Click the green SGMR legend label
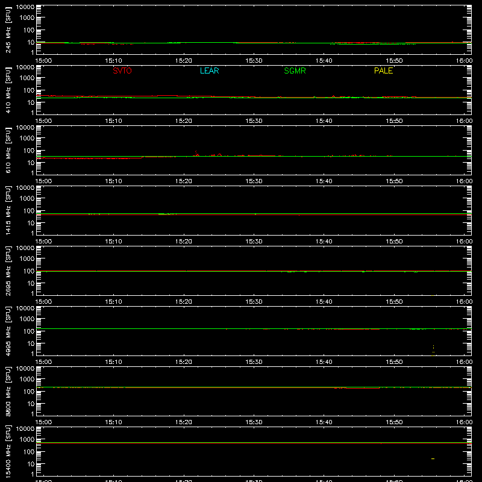Viewport: 482px width, 482px height. 295,70
